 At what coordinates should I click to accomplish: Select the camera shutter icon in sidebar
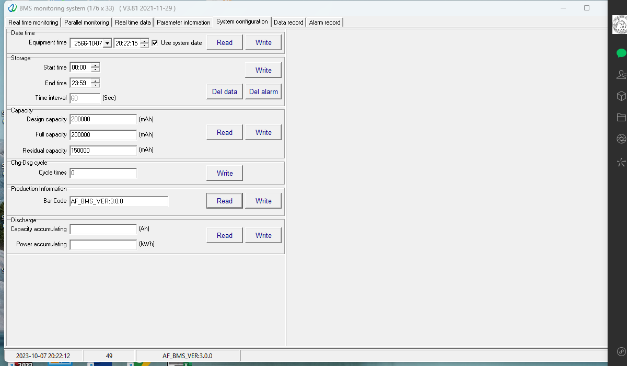coord(621,139)
